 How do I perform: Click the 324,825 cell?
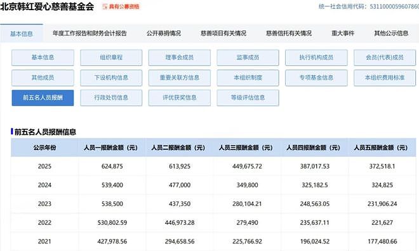click(382, 185)
